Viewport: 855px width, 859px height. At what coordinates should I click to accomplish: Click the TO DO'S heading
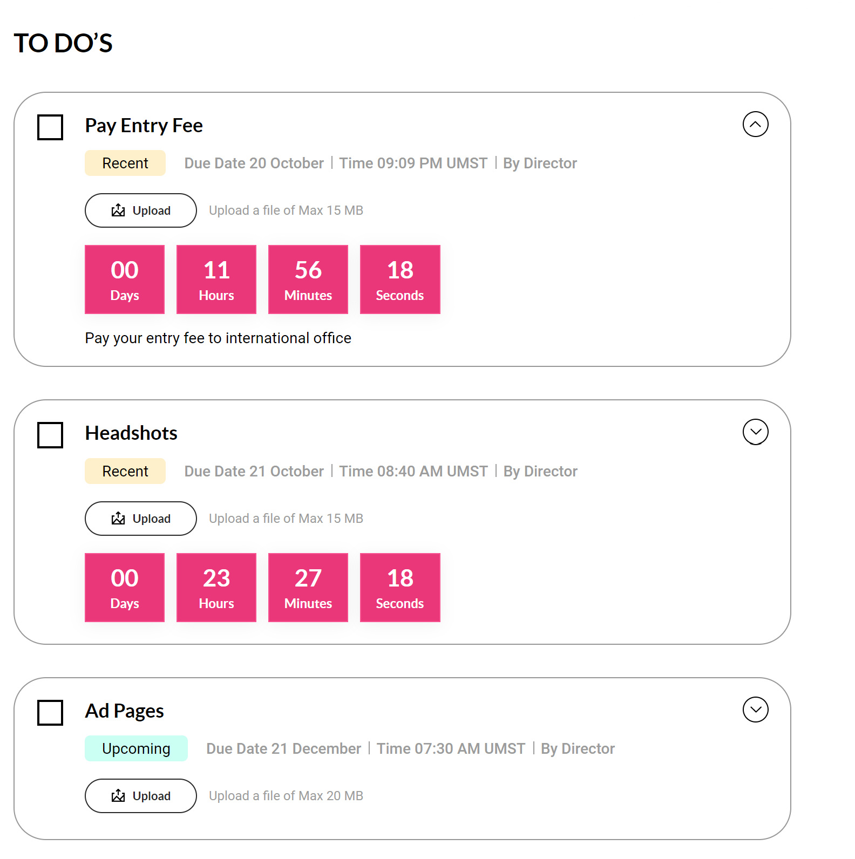pyautogui.click(x=63, y=43)
